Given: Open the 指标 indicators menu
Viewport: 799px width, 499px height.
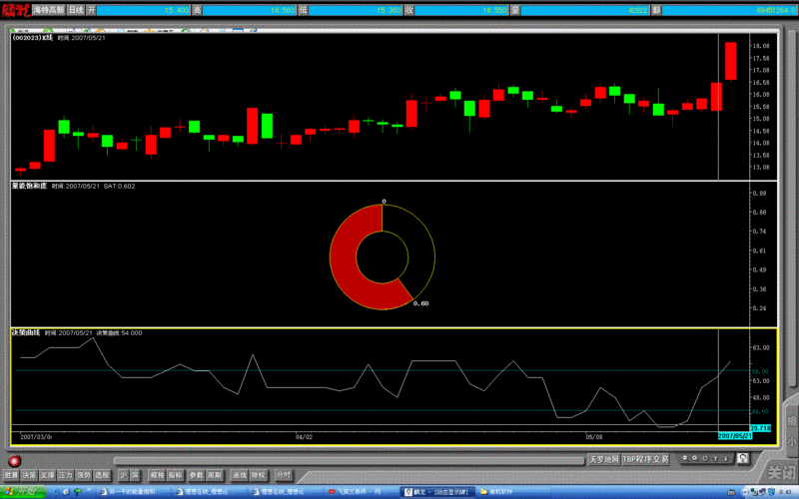Looking at the screenshot, I should click(175, 475).
